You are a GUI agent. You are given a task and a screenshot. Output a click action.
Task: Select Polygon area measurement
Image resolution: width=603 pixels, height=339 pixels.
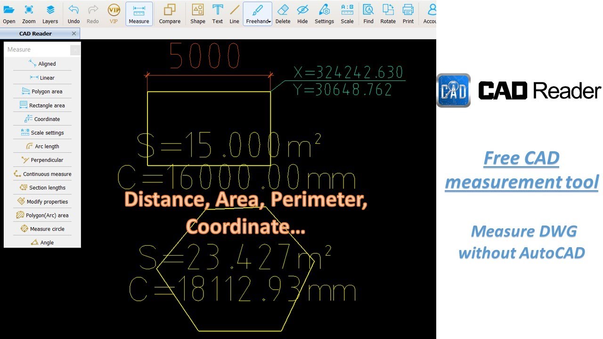(x=42, y=91)
